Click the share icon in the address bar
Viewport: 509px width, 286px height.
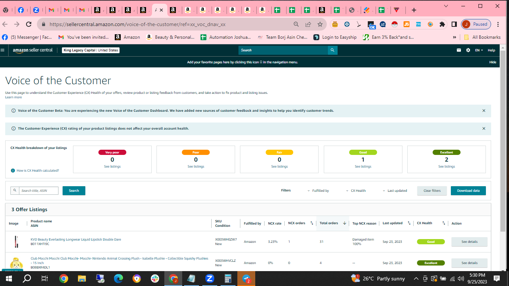click(x=308, y=24)
